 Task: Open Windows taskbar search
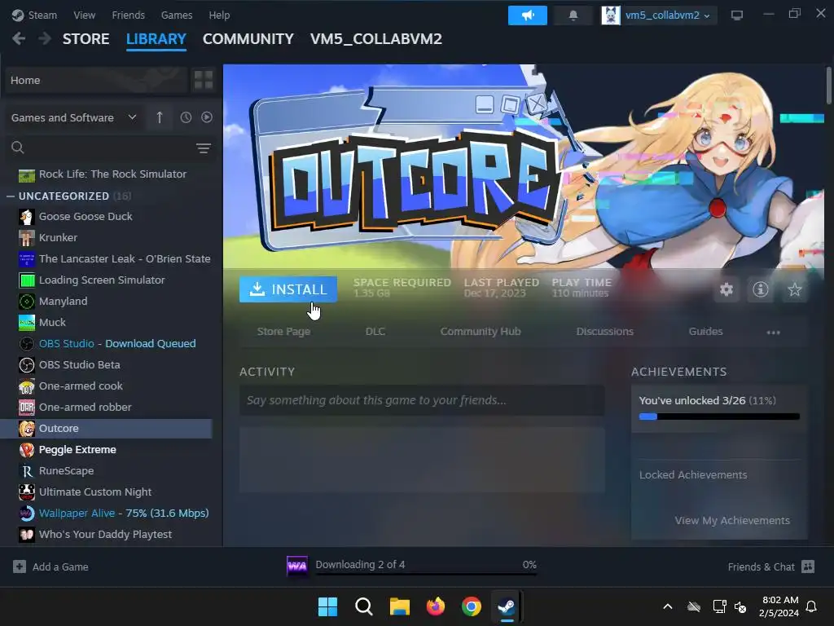tap(364, 606)
